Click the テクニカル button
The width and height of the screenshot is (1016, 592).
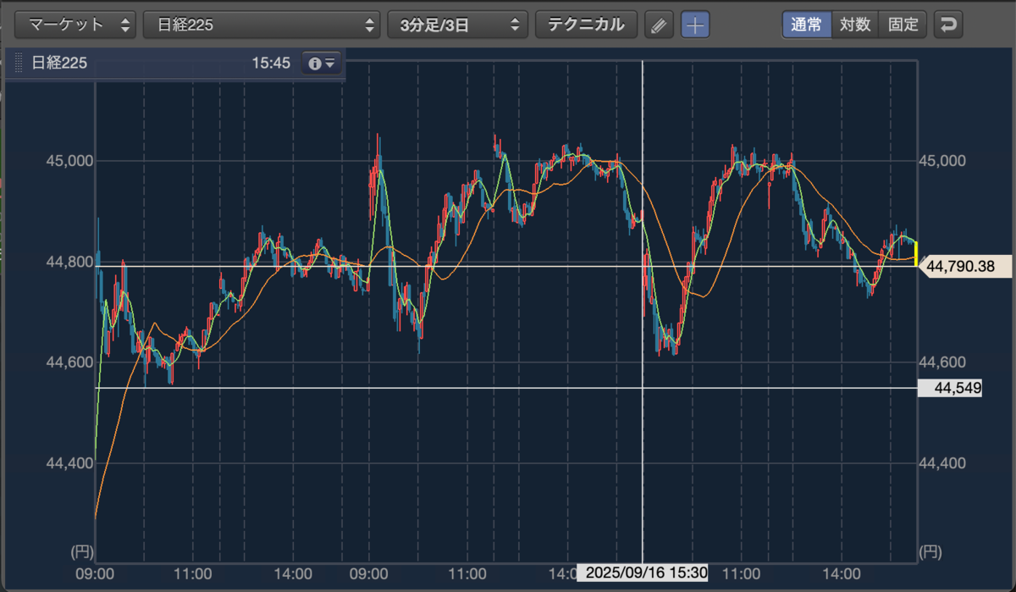[x=586, y=25]
